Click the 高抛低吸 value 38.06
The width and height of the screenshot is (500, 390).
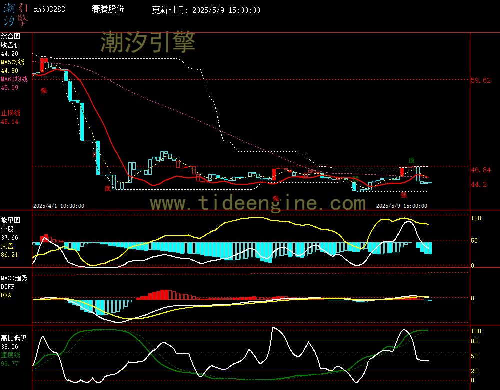point(10,346)
